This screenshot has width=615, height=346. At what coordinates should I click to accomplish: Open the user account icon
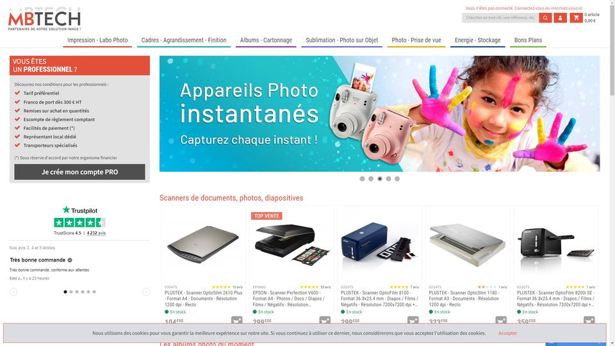click(560, 18)
